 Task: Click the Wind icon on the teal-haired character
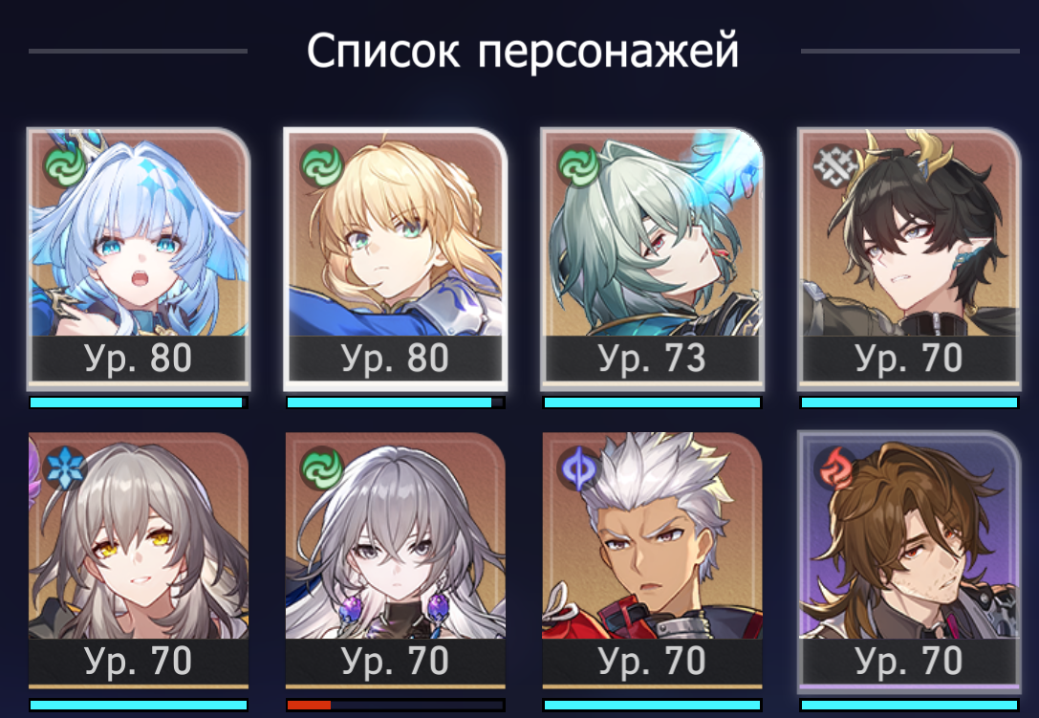[578, 165]
